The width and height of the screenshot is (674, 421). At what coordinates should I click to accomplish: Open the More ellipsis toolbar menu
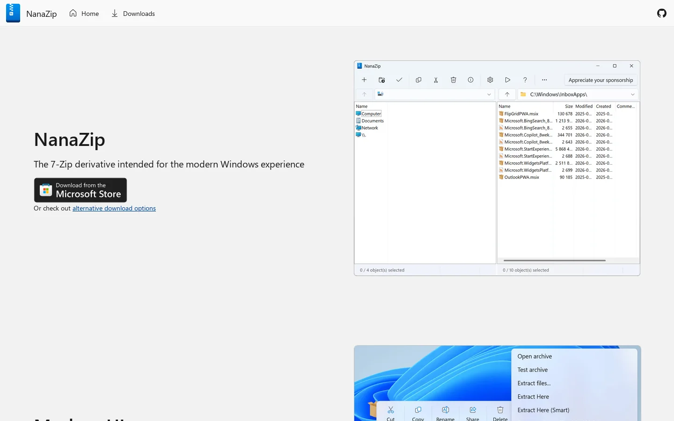click(x=544, y=80)
